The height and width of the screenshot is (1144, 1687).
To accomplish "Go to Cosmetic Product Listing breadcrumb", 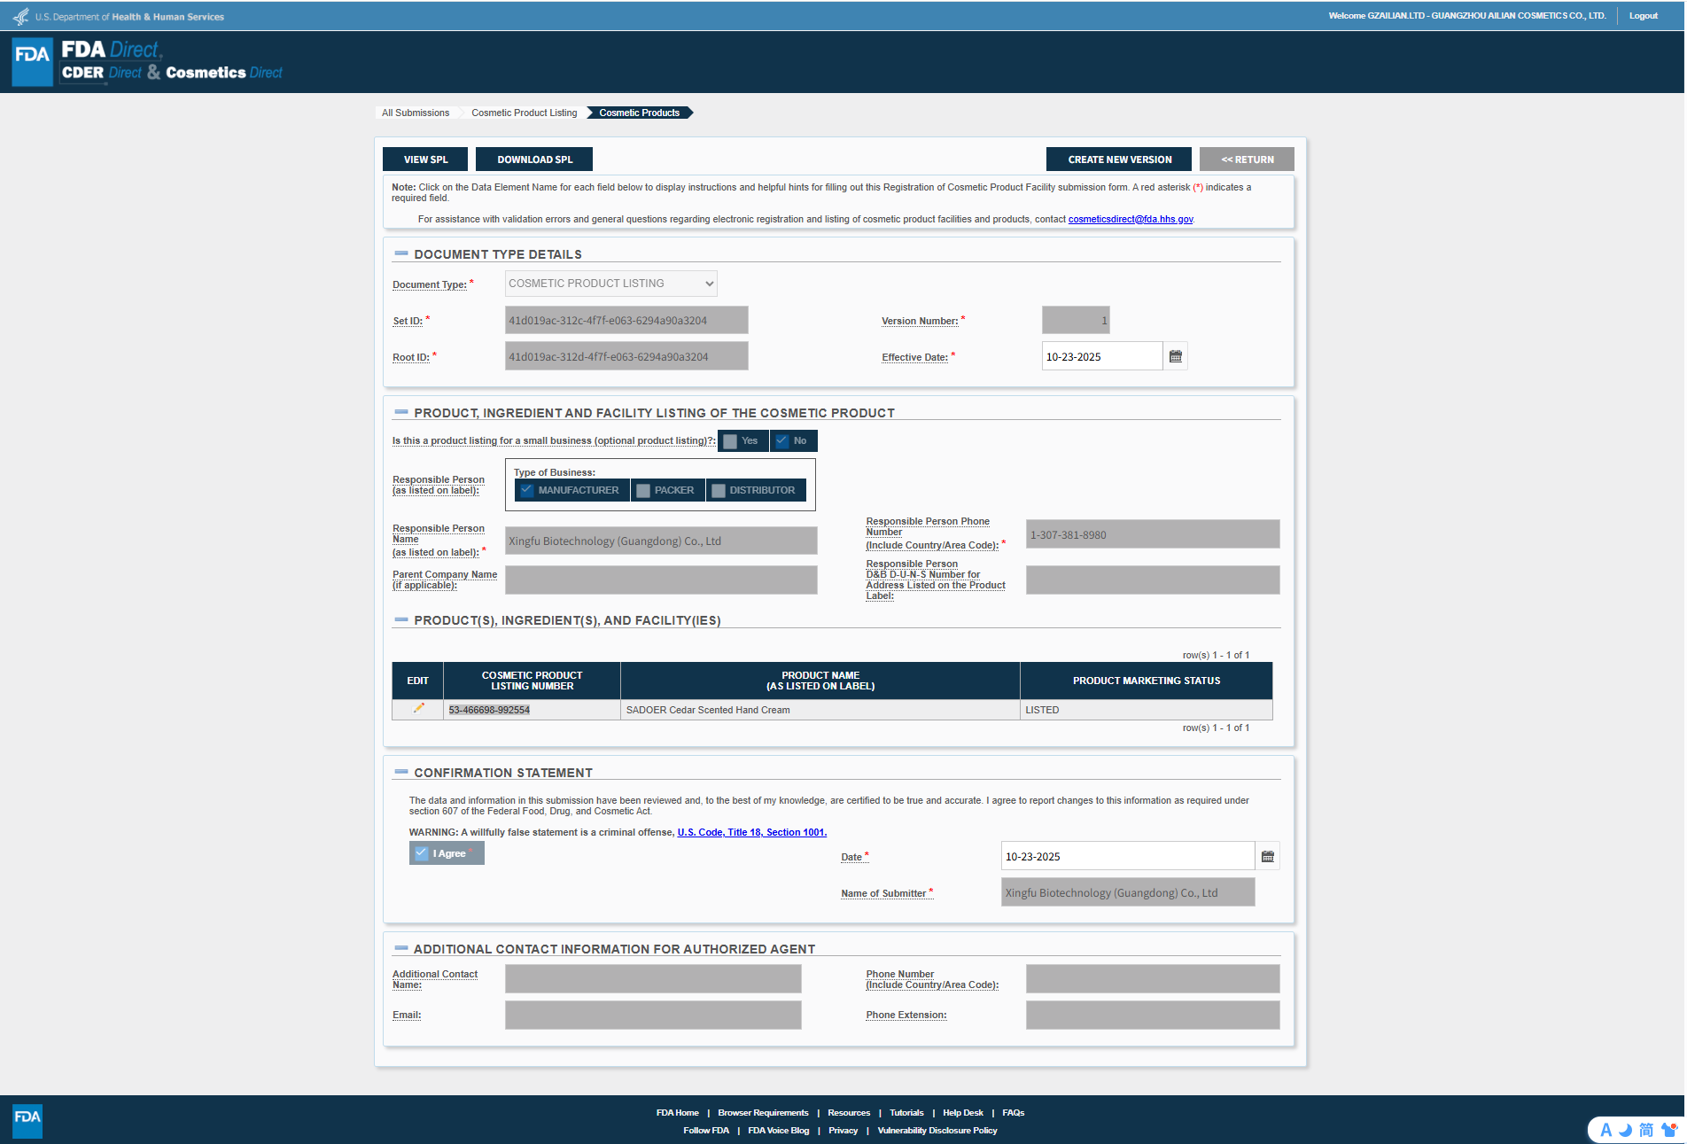I will [524, 113].
